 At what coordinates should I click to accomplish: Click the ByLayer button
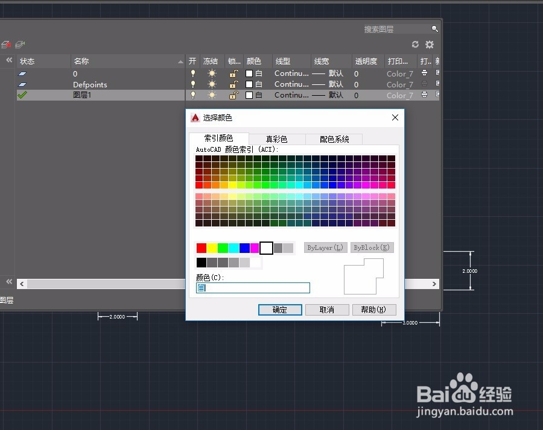pos(325,248)
